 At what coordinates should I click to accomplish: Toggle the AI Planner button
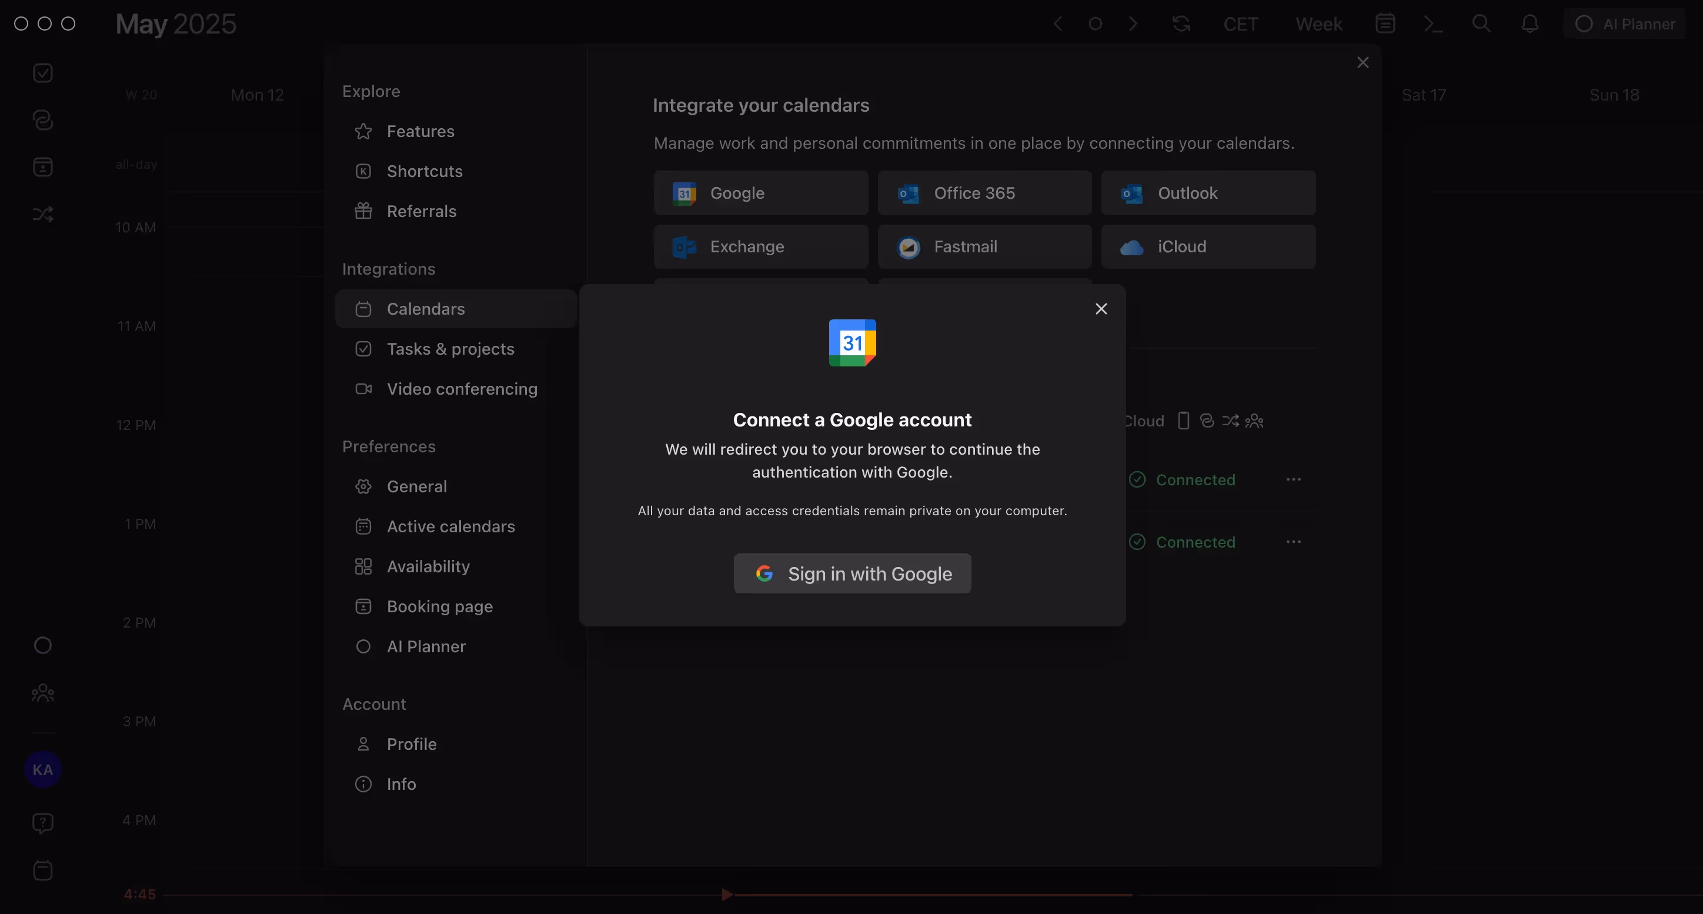[1624, 24]
